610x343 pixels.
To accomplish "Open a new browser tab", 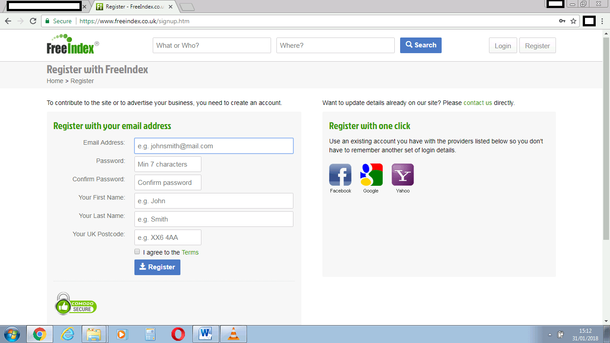I will click(x=187, y=7).
